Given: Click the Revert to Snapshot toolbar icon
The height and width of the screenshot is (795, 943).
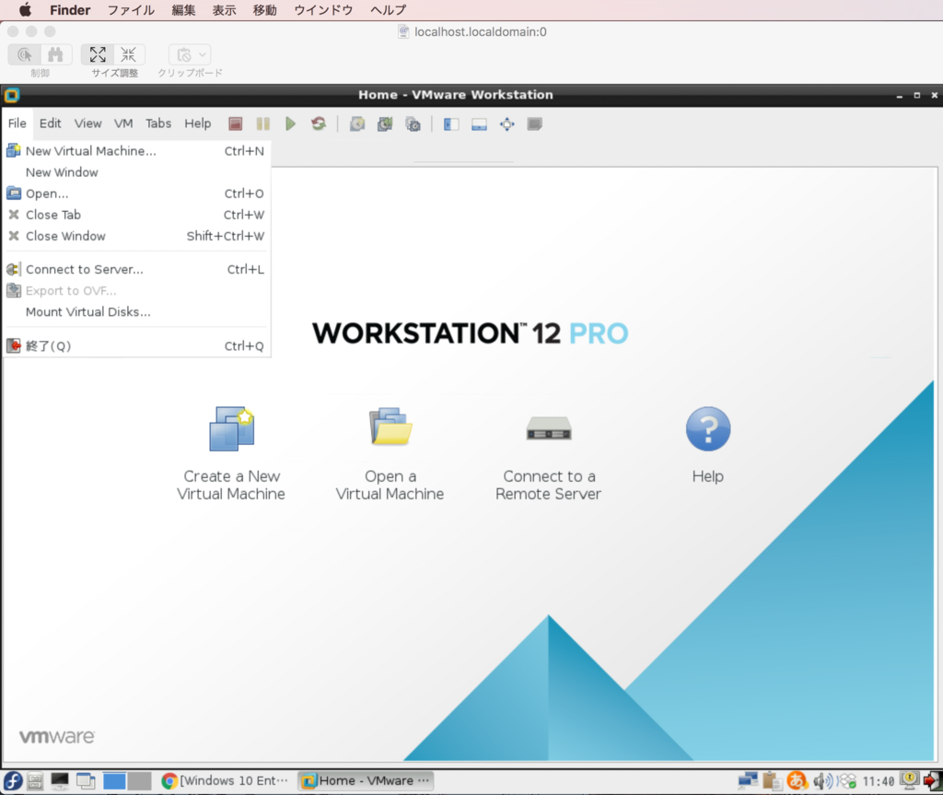Looking at the screenshot, I should 385,124.
